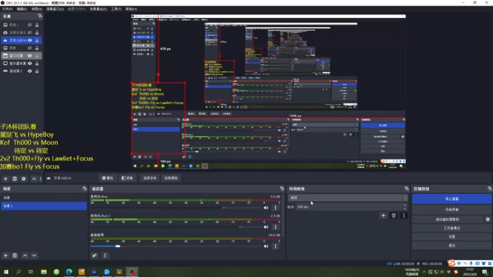Screen dimensions: 493x277
Task: Select the highlighted 场景 2 scene
Action: pyautogui.click(x=44, y=206)
